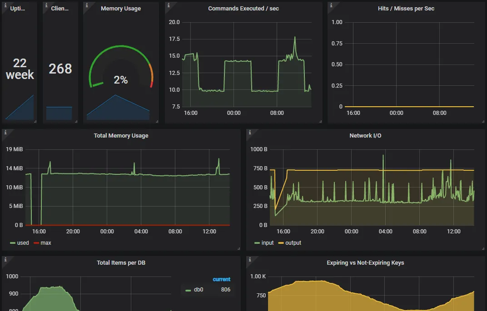Click the info icon on the Clients panel
Viewport: 487px width, 311px height.
coord(45,5)
